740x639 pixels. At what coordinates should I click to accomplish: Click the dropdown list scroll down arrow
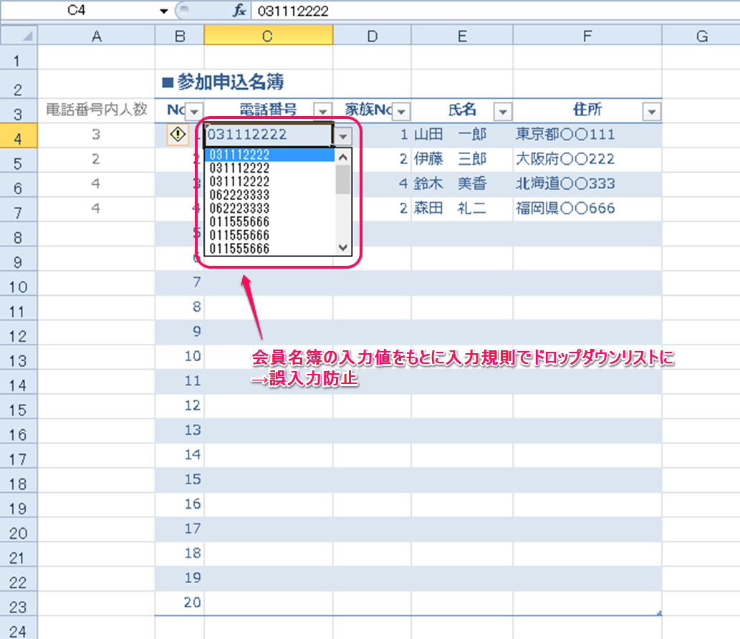[x=343, y=247]
